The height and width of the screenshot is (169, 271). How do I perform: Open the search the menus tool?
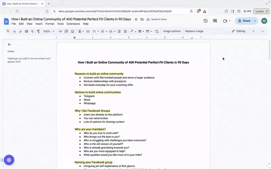[x=8, y=31]
